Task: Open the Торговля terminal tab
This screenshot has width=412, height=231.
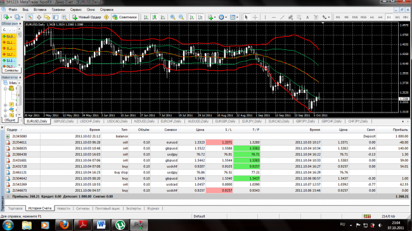Action: pos(15,208)
